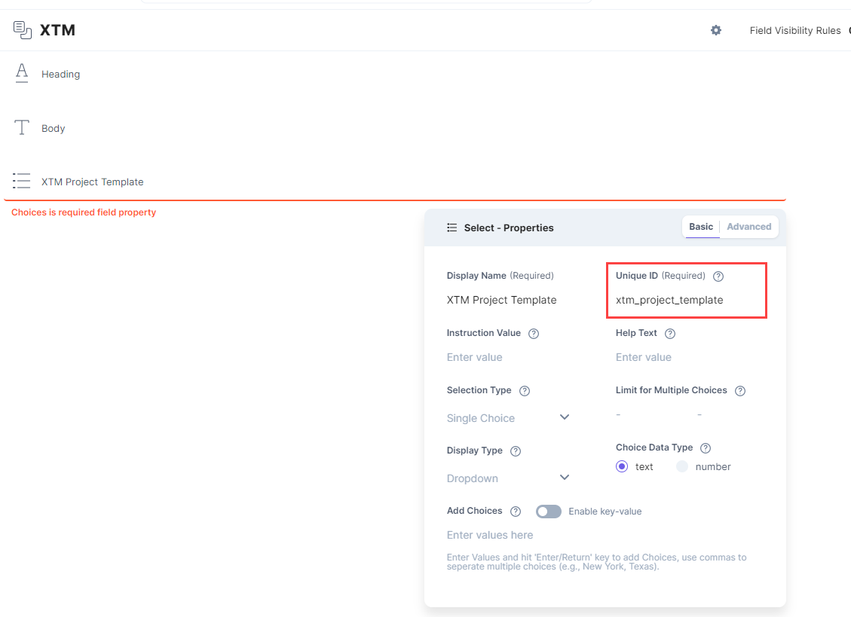The height and width of the screenshot is (617, 851).
Task: Select the text choice data type
Action: tap(622, 466)
